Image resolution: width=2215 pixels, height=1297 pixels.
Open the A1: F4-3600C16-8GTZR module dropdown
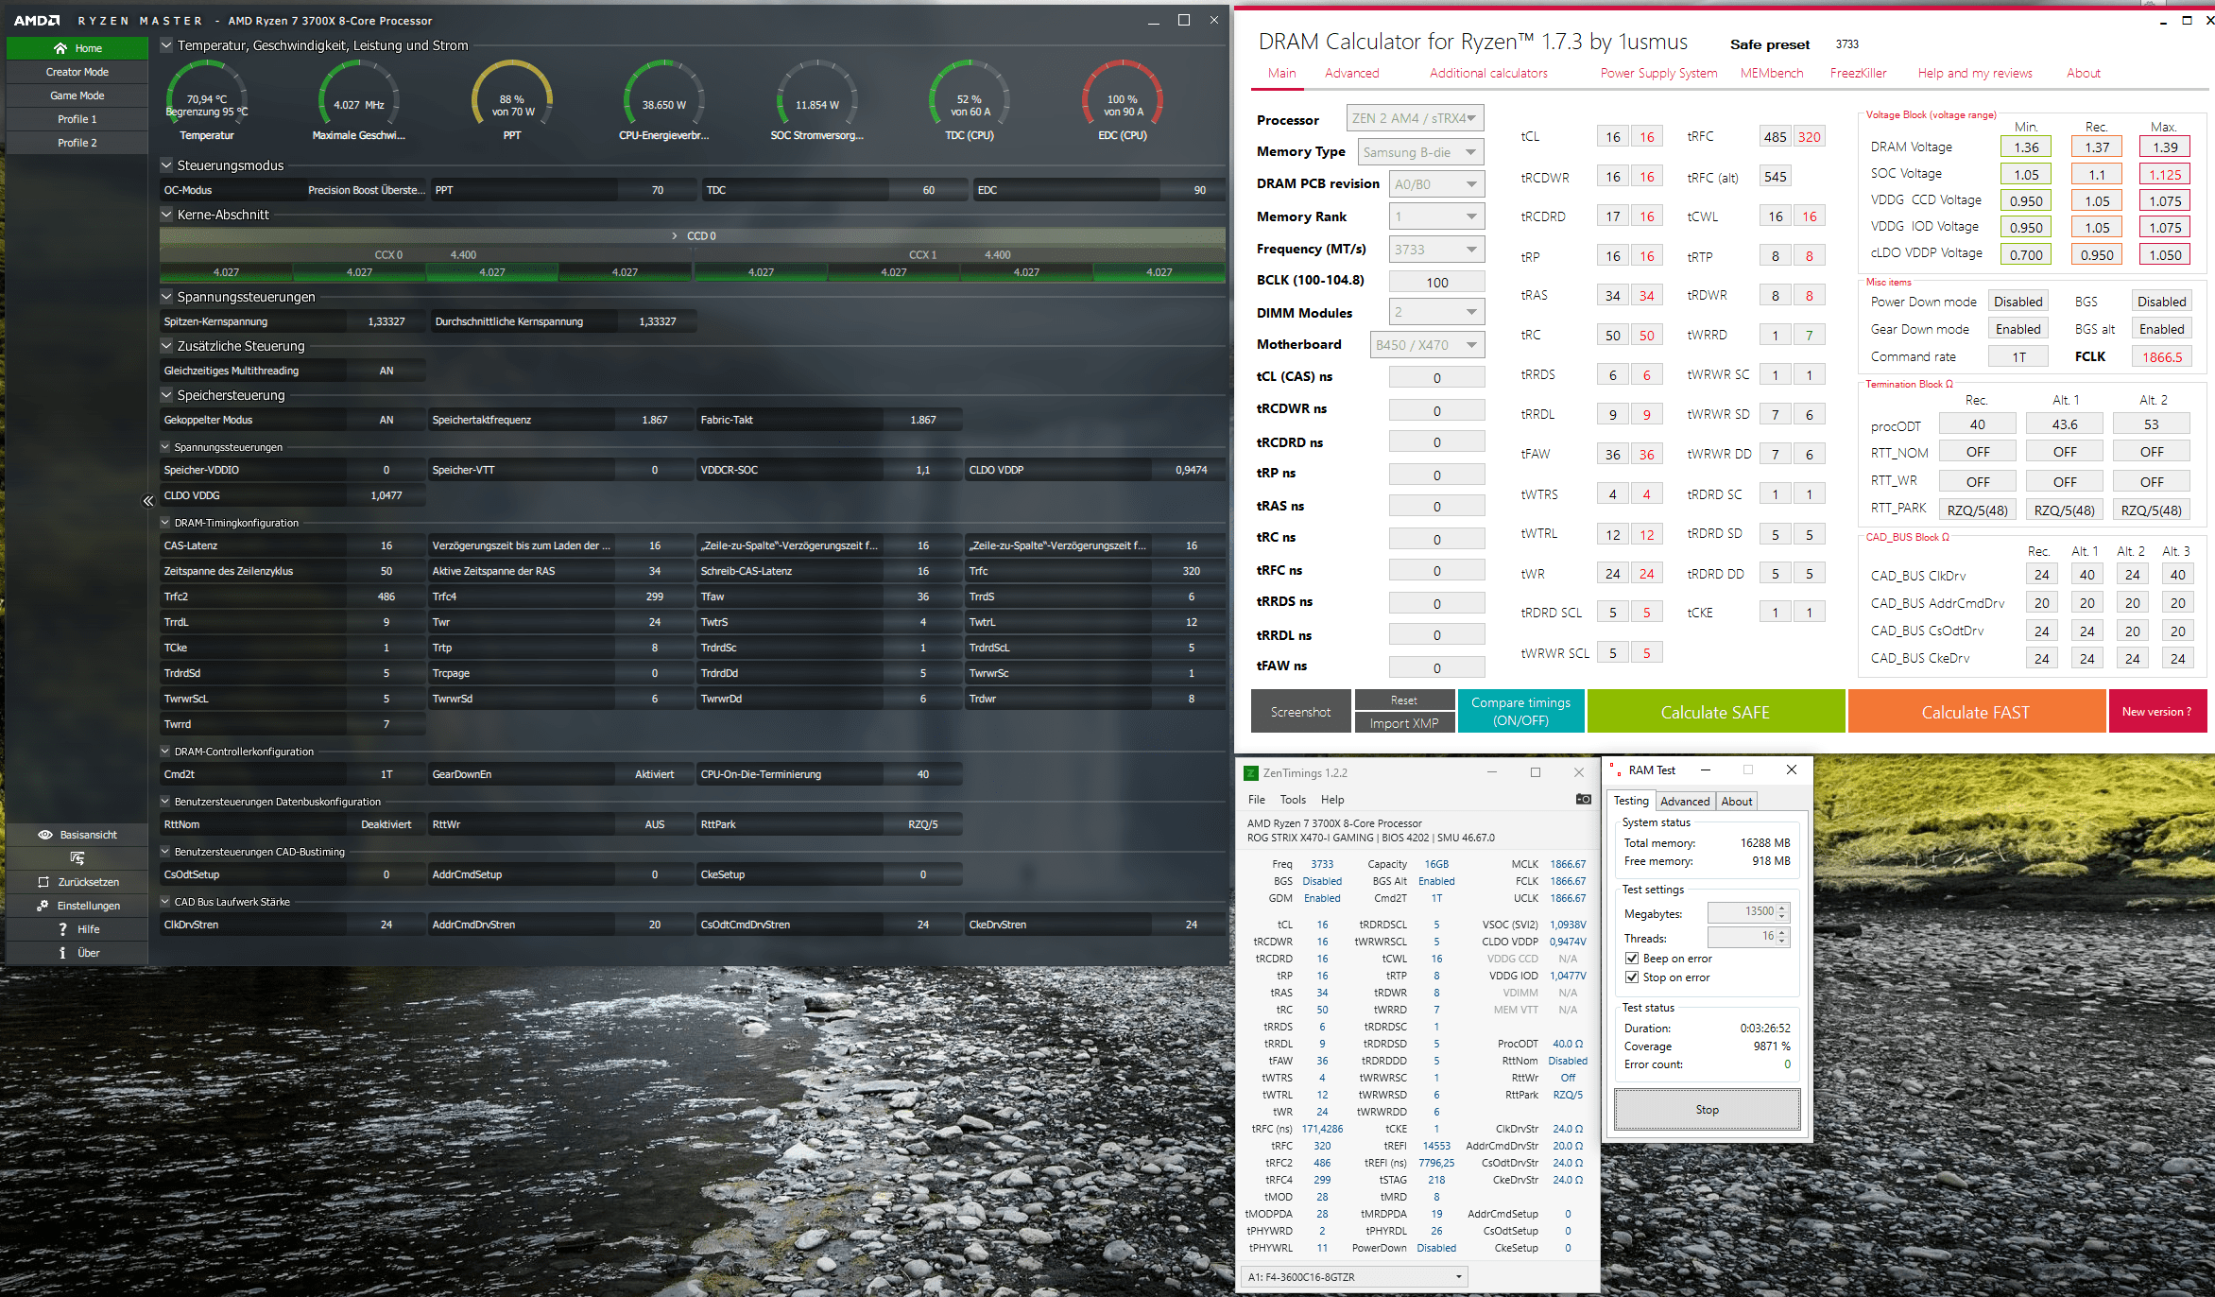pos(1354,1277)
